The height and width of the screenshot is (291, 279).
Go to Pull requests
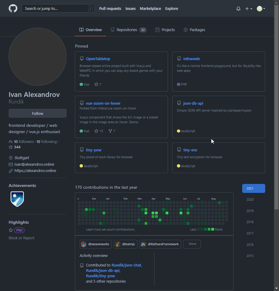tap(110, 9)
